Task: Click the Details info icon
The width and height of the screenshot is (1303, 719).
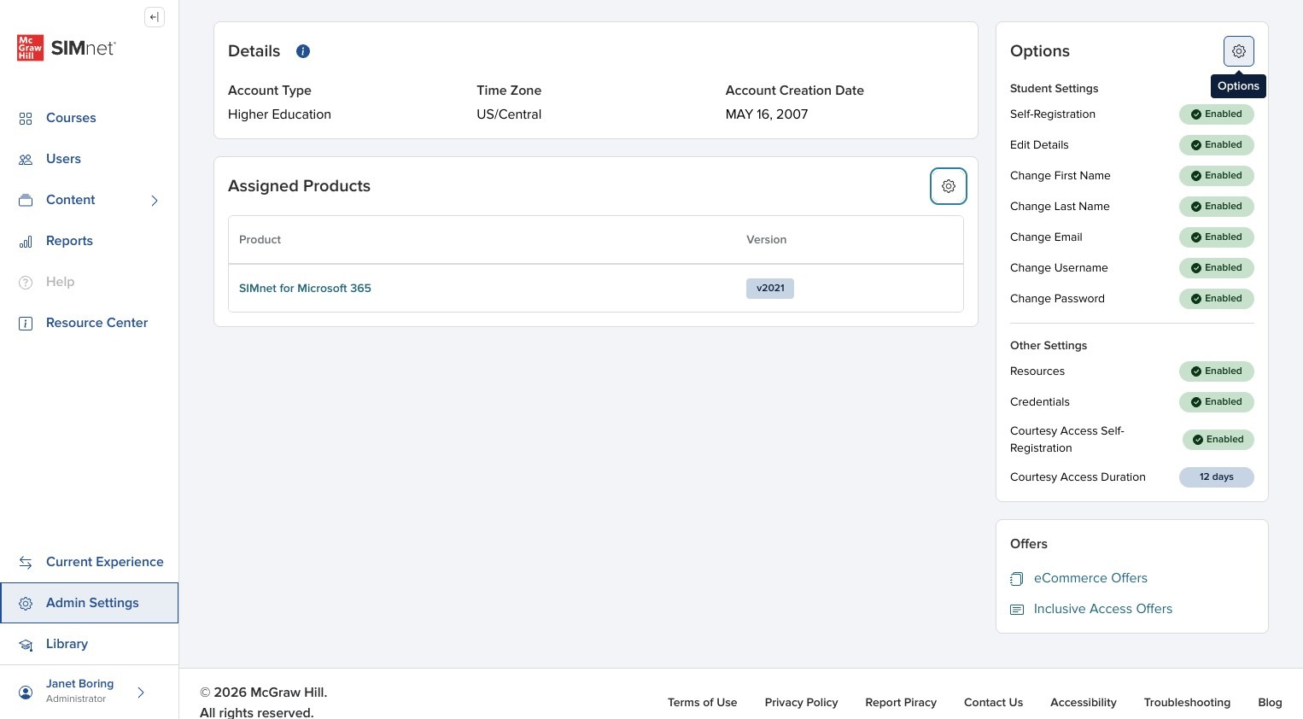Action: (303, 51)
